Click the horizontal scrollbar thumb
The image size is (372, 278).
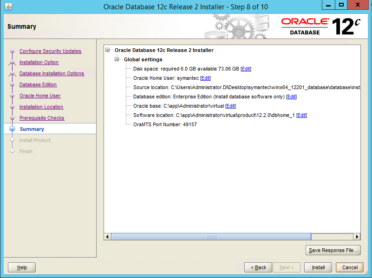[x=211, y=237]
